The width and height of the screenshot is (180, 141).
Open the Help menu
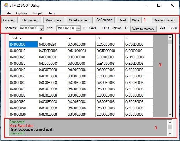(x=51, y=13)
